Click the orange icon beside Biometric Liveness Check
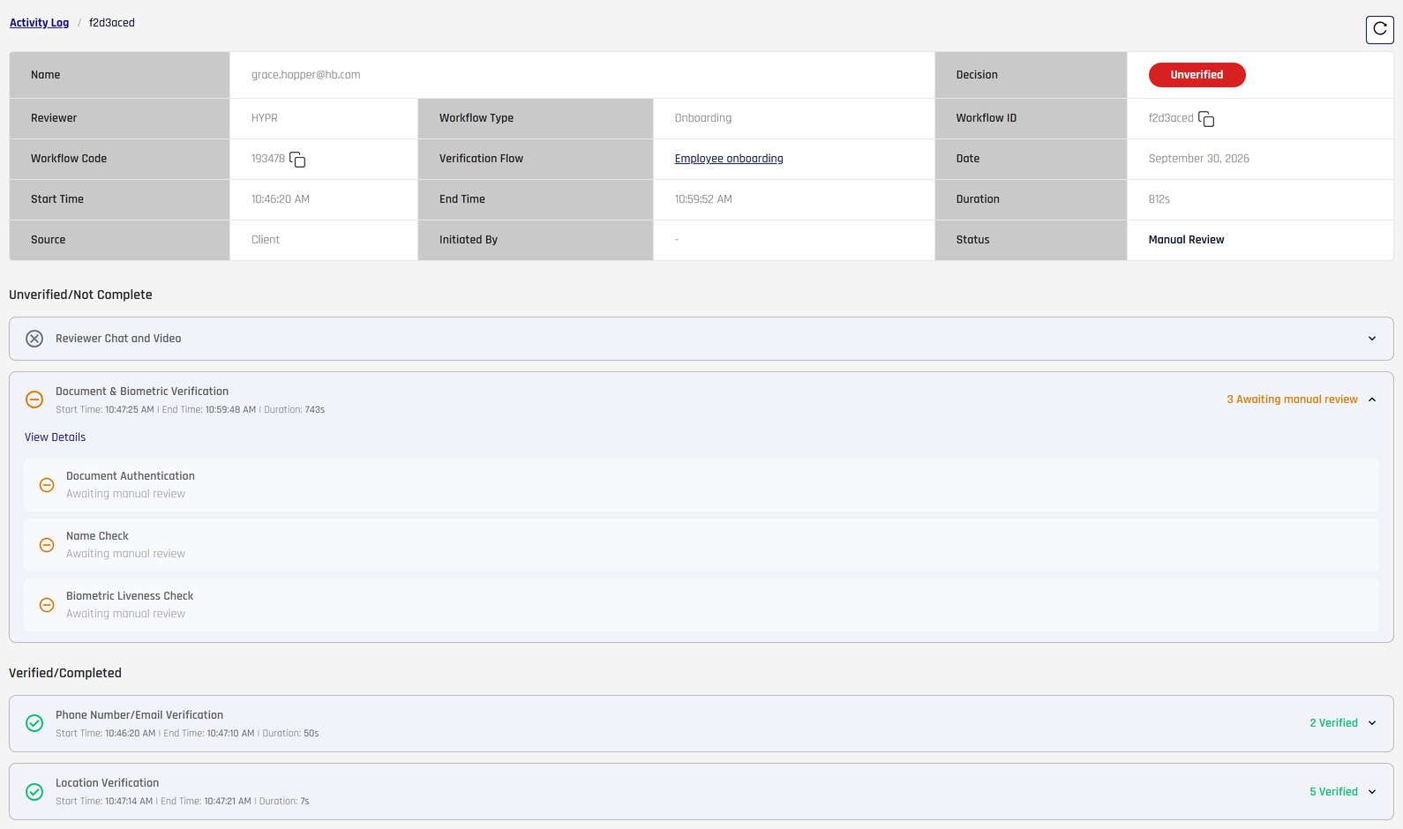This screenshot has width=1403, height=829. tap(47, 605)
